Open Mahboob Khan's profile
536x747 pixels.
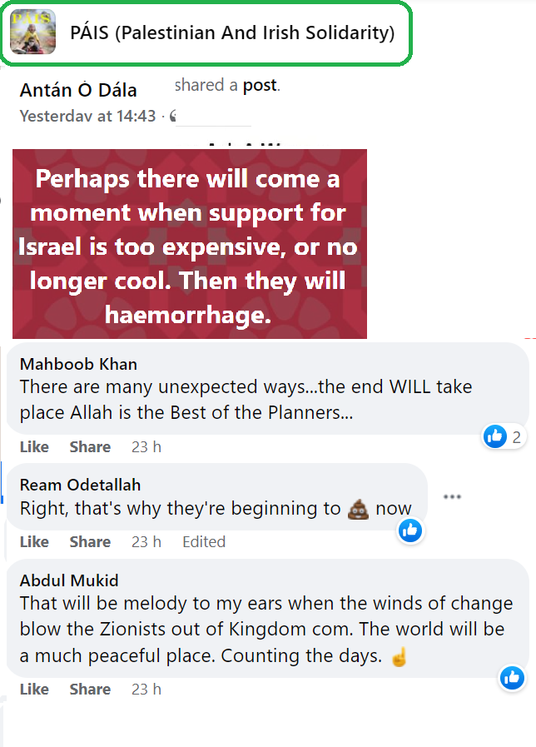coord(78,364)
